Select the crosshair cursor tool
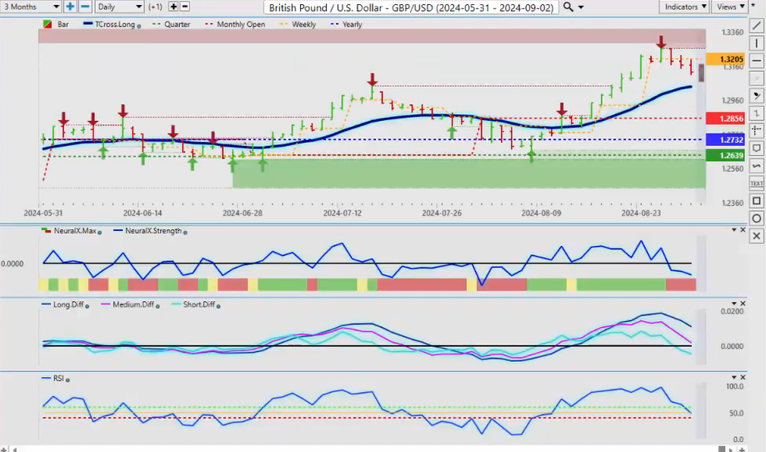 point(757,131)
